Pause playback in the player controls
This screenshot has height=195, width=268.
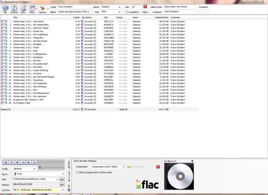click(x=23, y=162)
